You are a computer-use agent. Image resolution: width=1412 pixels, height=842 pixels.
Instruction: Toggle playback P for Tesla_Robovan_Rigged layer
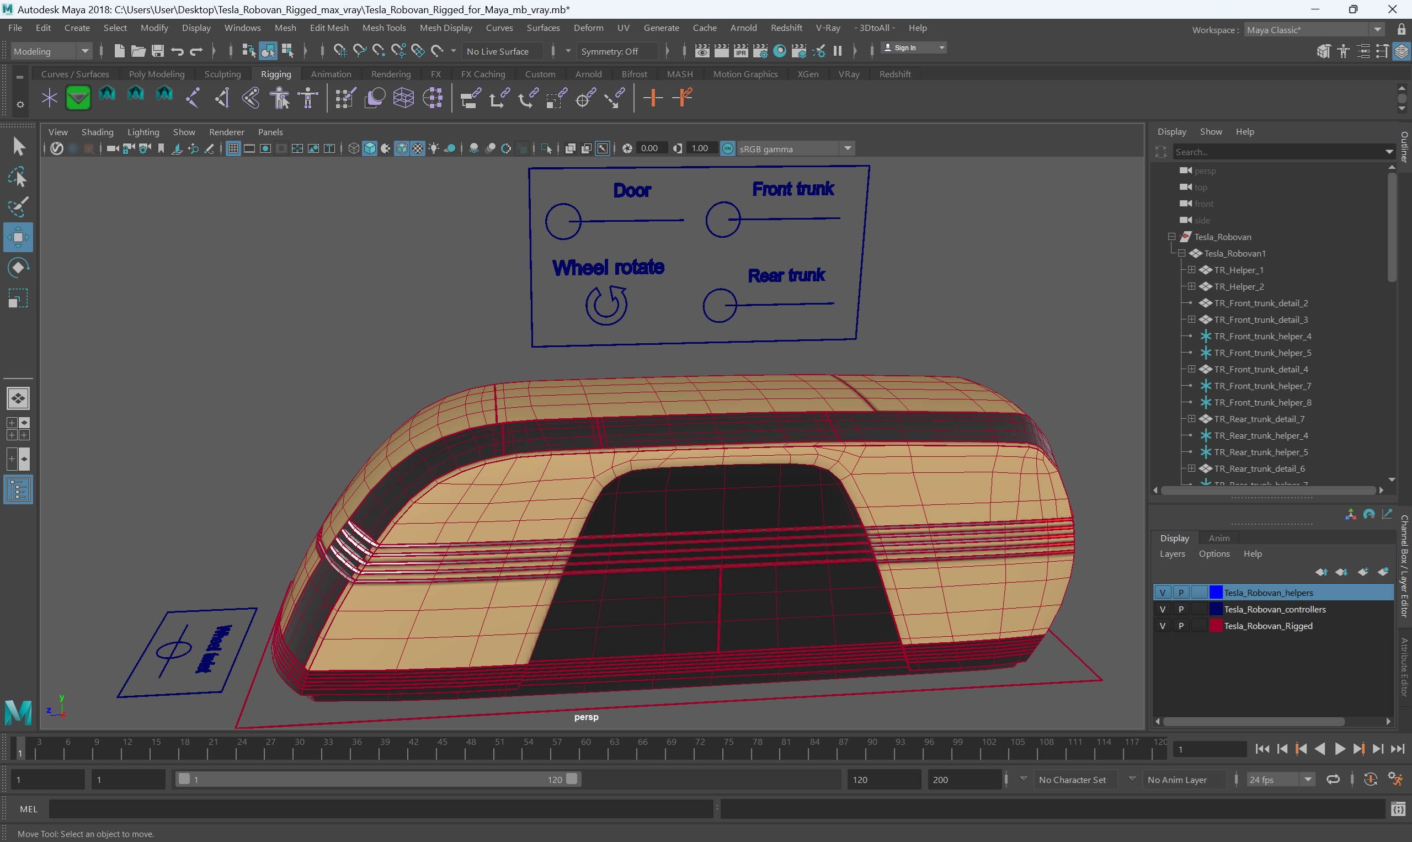click(1181, 626)
